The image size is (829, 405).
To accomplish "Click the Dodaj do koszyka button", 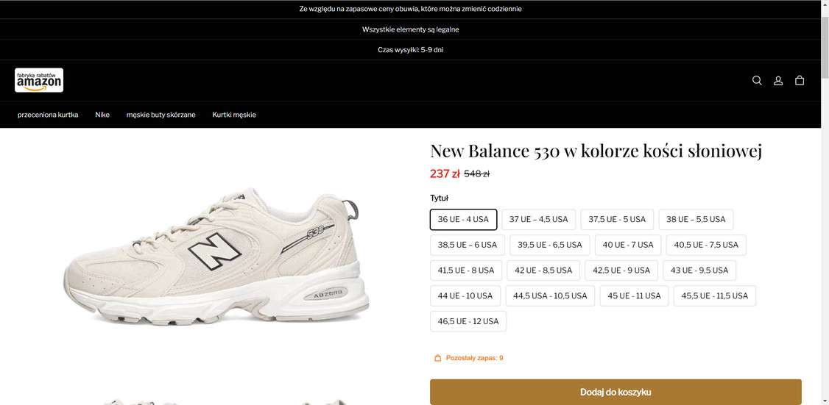I will (615, 392).
